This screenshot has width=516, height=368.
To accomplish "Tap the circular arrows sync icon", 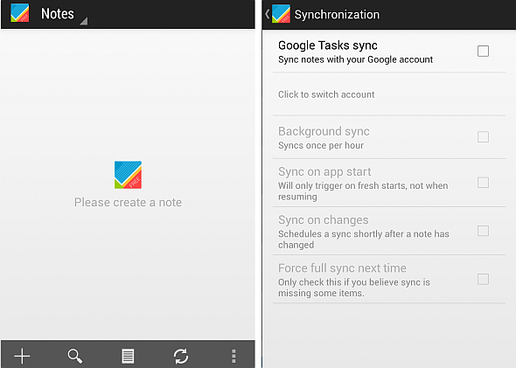I will tap(181, 356).
